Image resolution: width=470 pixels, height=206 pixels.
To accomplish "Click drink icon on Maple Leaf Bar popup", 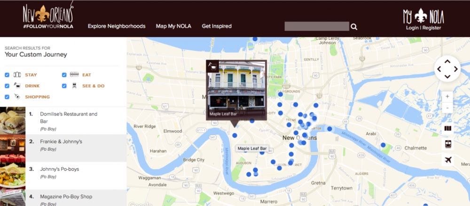I will tap(212, 66).
